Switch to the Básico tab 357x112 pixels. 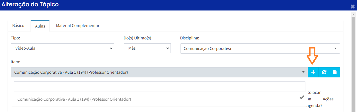(18, 26)
